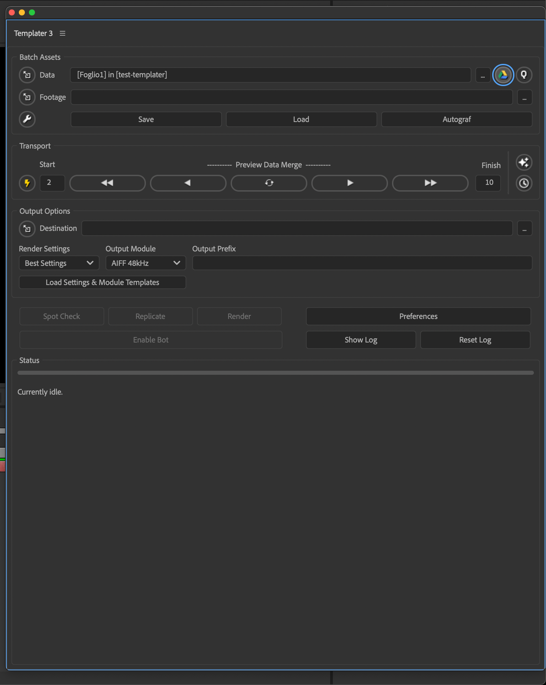Click the Footage path field
The height and width of the screenshot is (685, 546).
click(291, 97)
